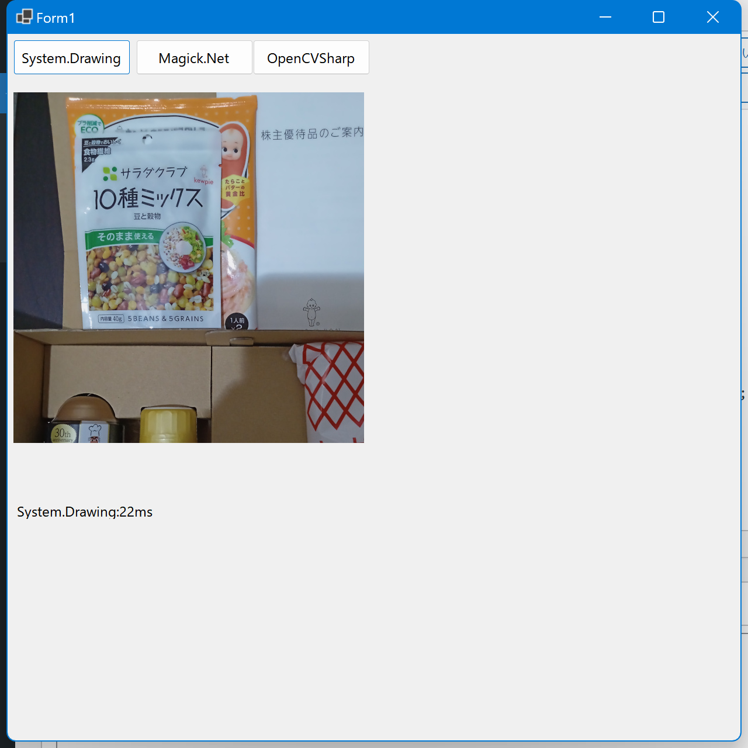
Task: Click the System.Drawing:22ms result label
Action: (x=85, y=512)
